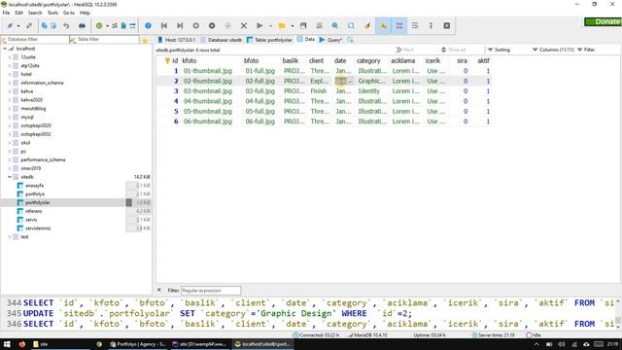Screen dimensions: 622x350
Task: Open the folder icon dropdown arrow
Action: click(293, 26)
